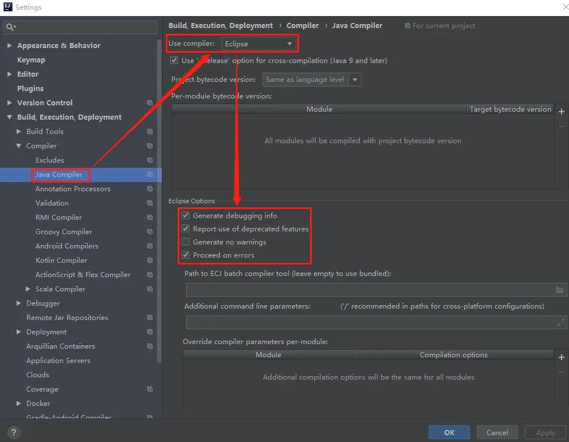Remove module with minus in bytecode version table
569x442 pixels.
tap(562, 127)
